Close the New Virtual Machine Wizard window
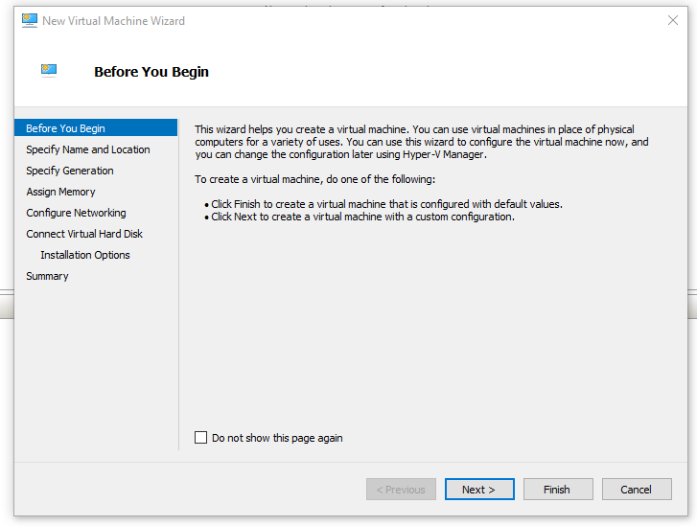The image size is (697, 526). (672, 20)
